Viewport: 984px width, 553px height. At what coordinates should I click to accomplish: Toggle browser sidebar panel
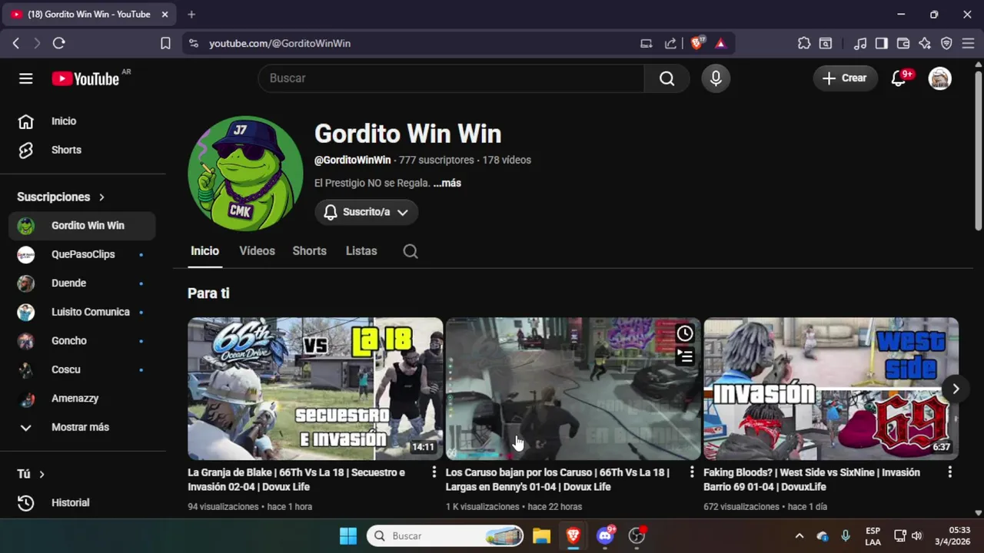882,44
